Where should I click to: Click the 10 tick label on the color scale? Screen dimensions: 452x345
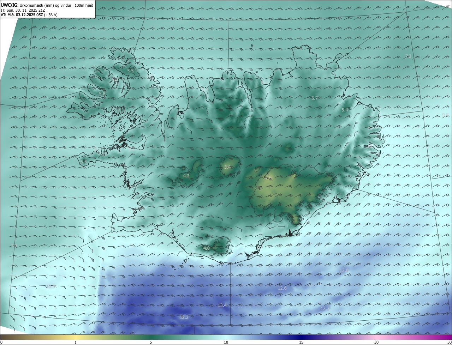pyautogui.click(x=226, y=342)
